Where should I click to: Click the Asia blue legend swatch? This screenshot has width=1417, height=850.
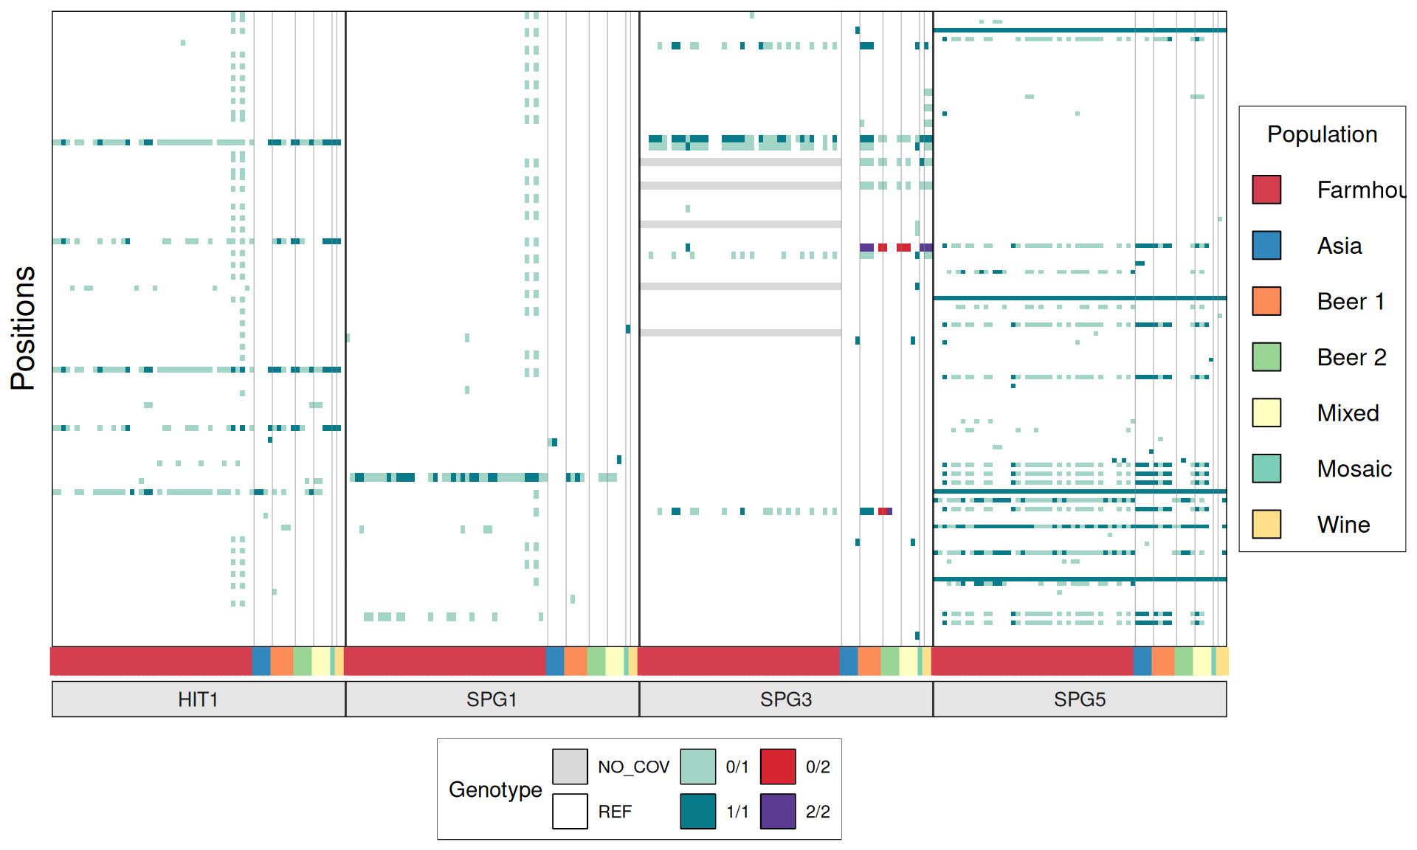1266,246
